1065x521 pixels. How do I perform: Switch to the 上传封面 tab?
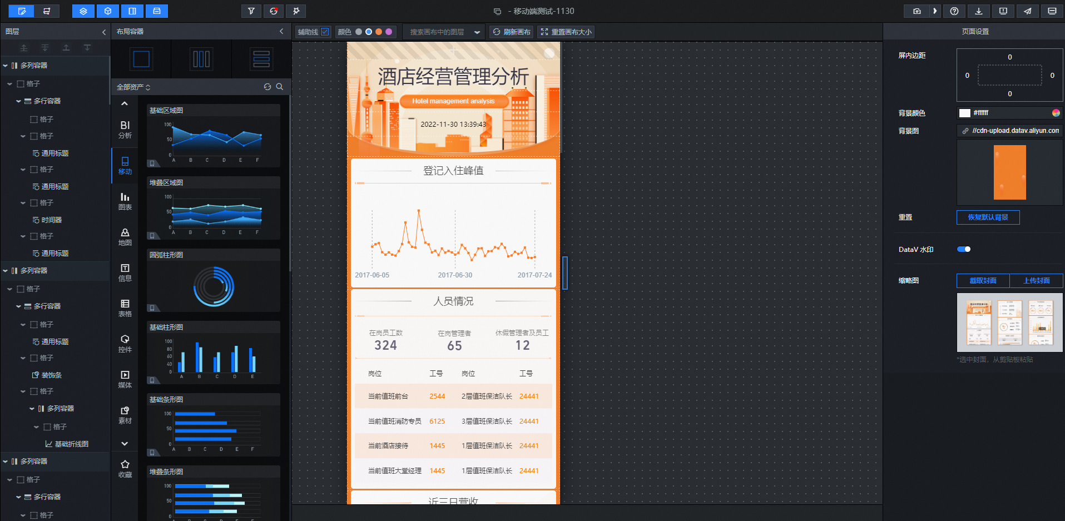[1037, 281]
